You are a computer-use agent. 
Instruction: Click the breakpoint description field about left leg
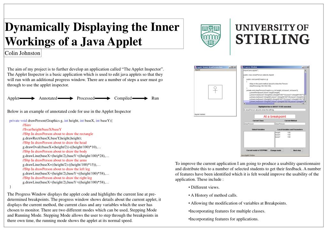tap(275, 109)
